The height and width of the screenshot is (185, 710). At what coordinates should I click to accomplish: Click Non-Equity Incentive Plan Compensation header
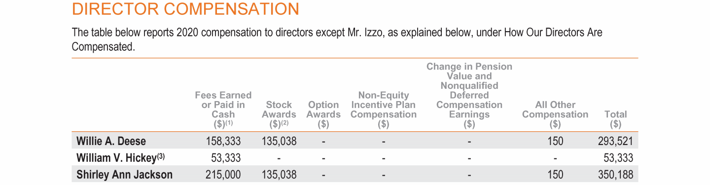point(383,109)
